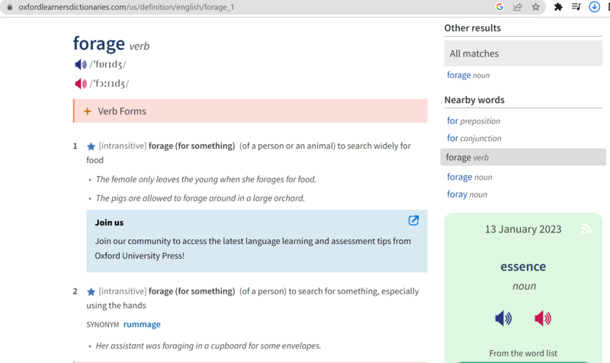Play American pronunciation audio of forage

[81, 83]
